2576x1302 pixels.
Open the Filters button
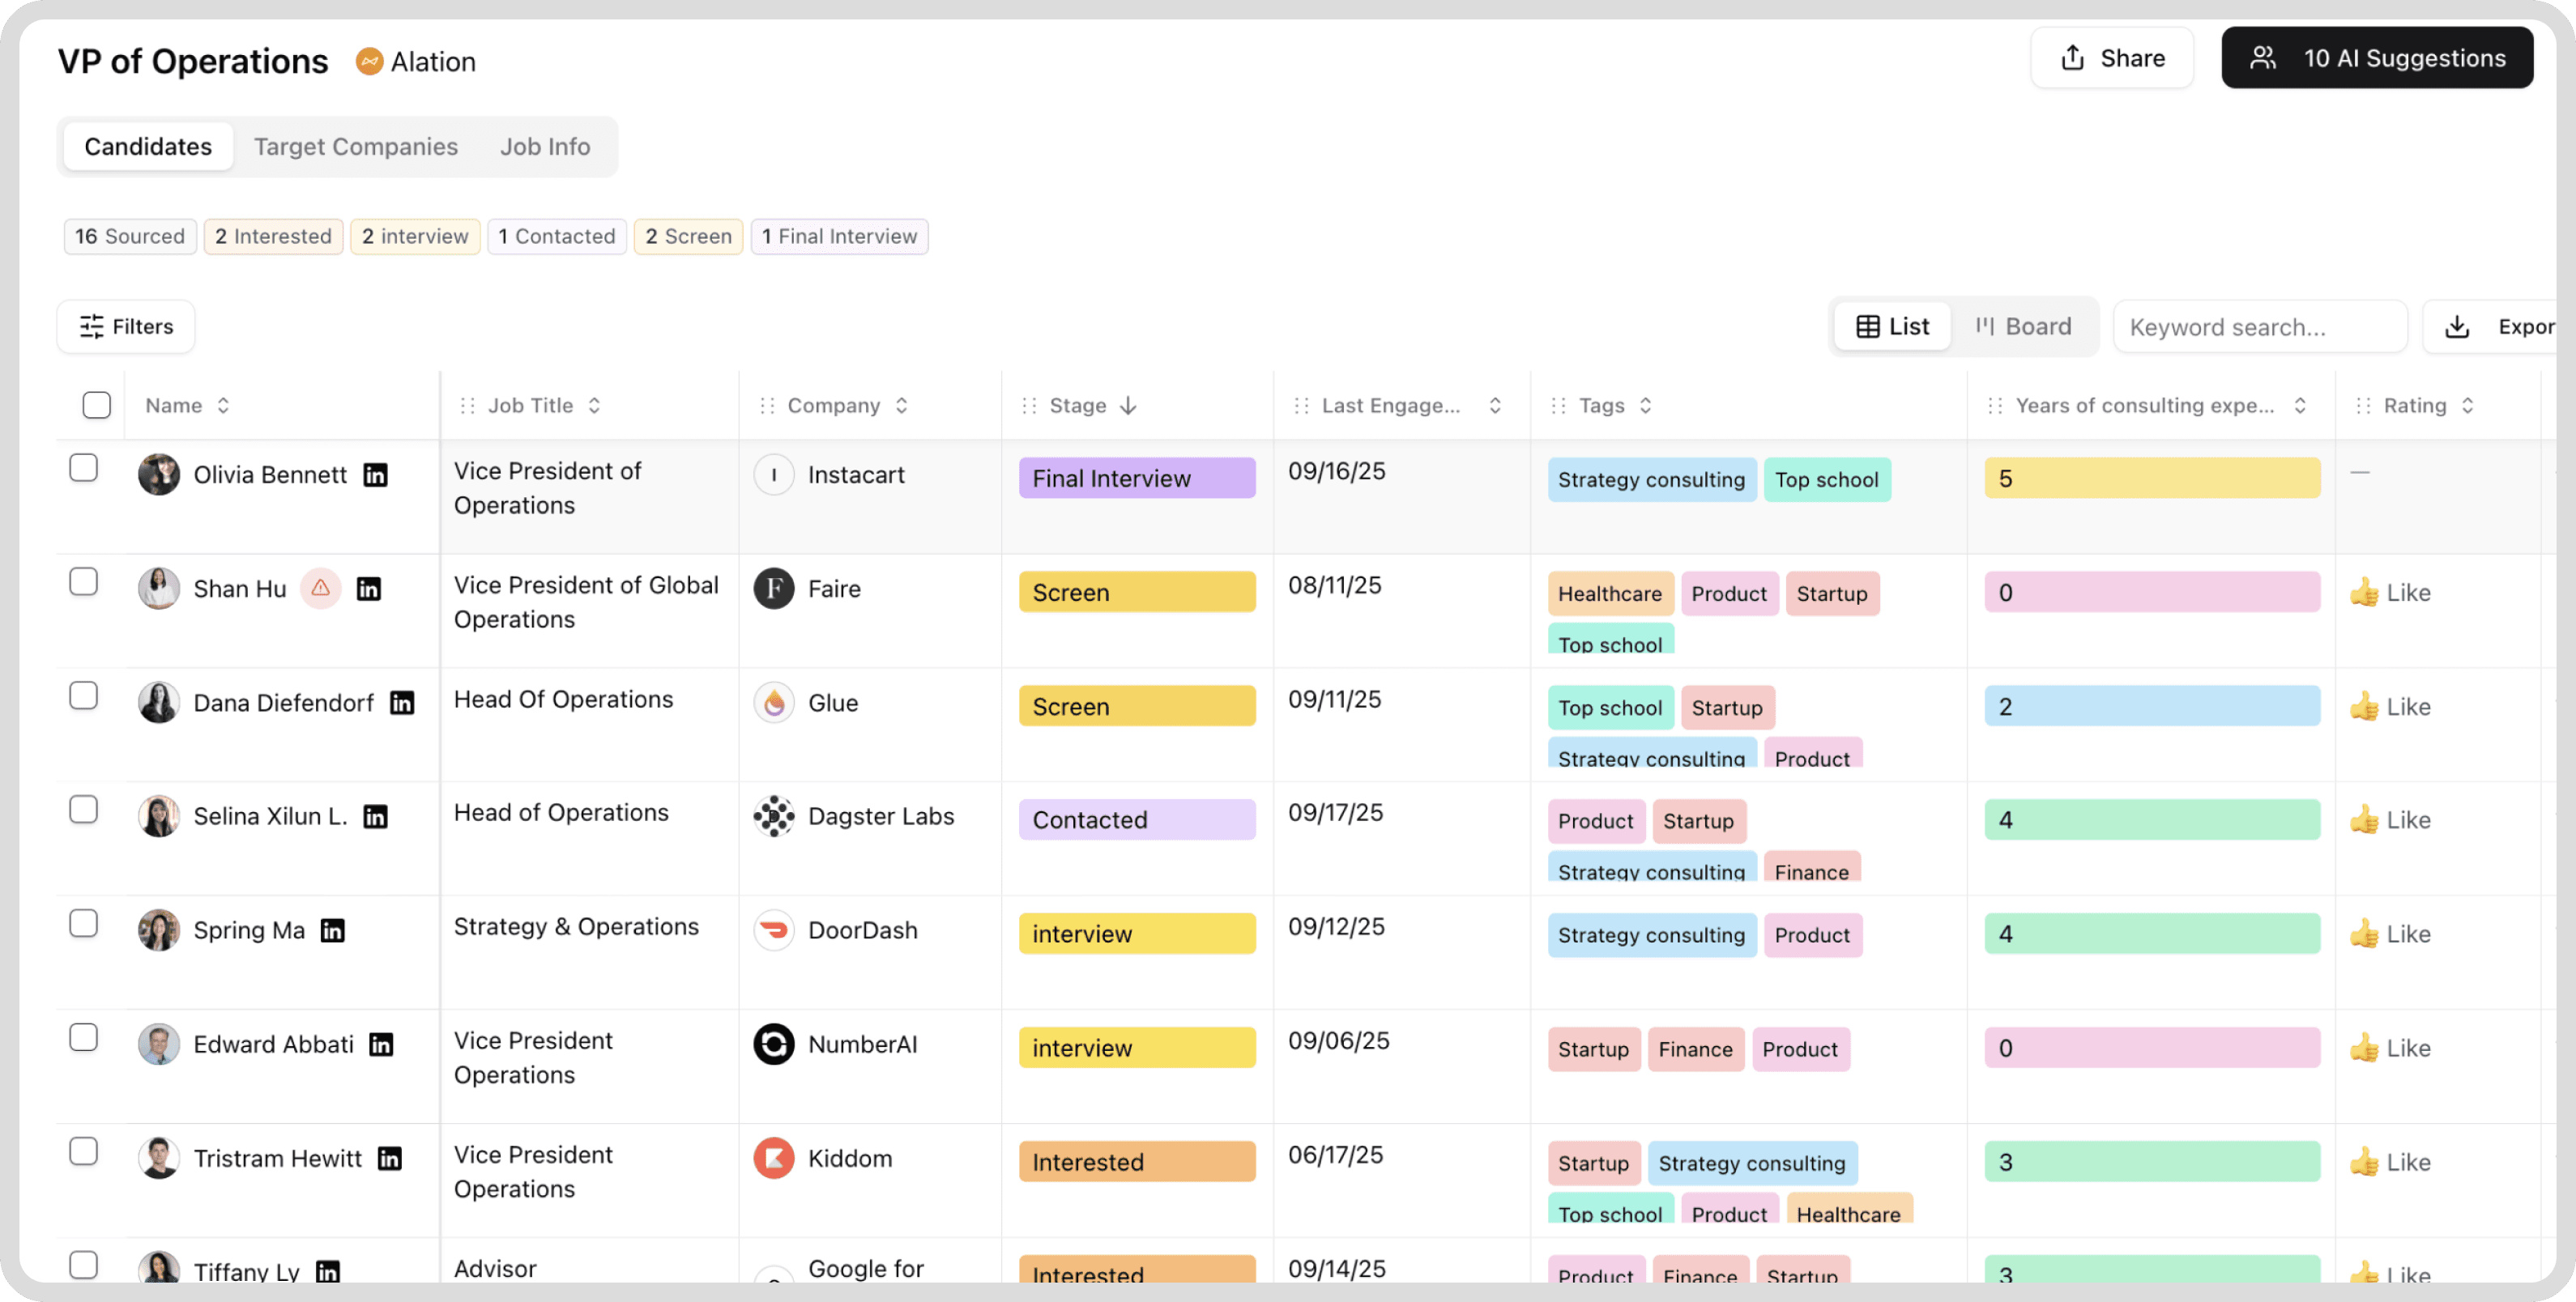pyautogui.click(x=126, y=327)
